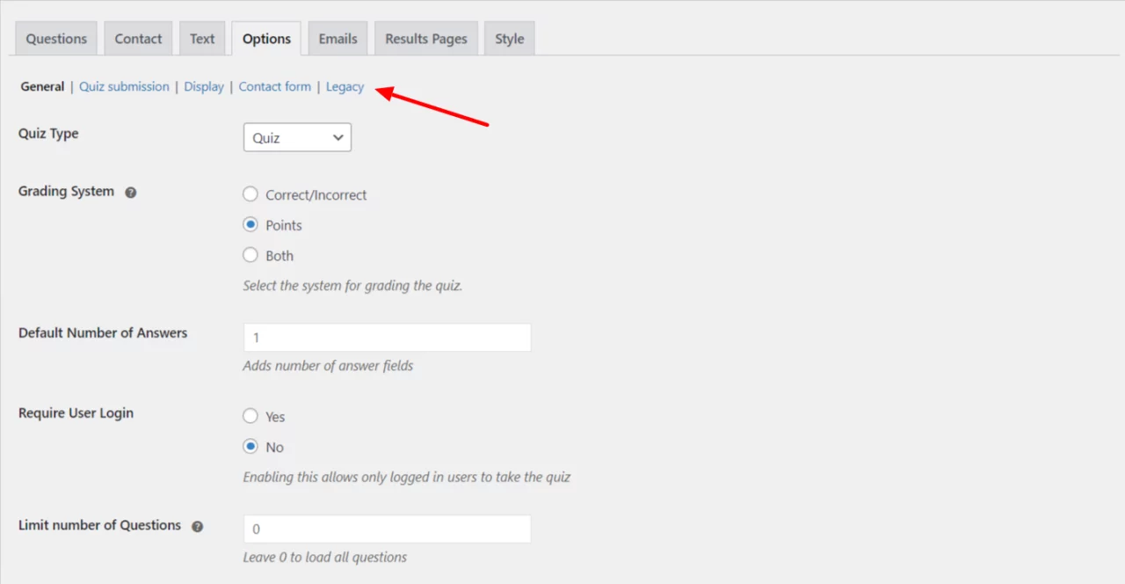
Task: Set Require User Login to No
Action: tap(250, 447)
